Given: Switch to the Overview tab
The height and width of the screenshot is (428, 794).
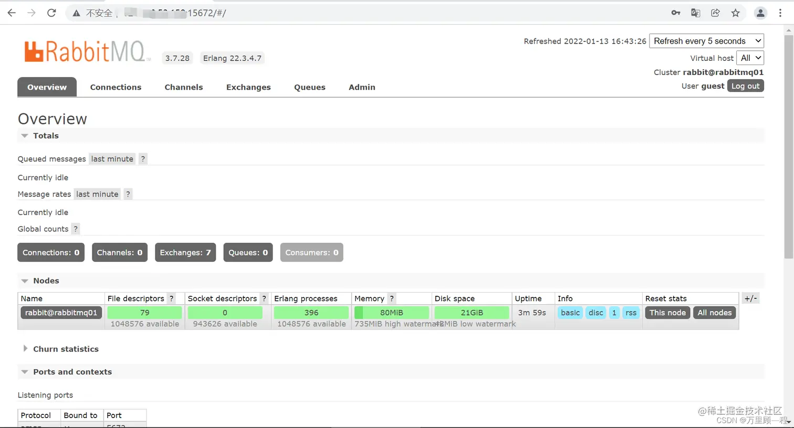Looking at the screenshot, I should tap(47, 87).
